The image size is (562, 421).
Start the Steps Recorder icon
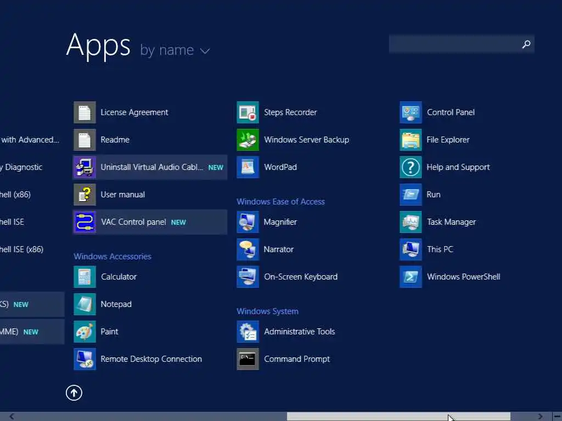(x=248, y=112)
